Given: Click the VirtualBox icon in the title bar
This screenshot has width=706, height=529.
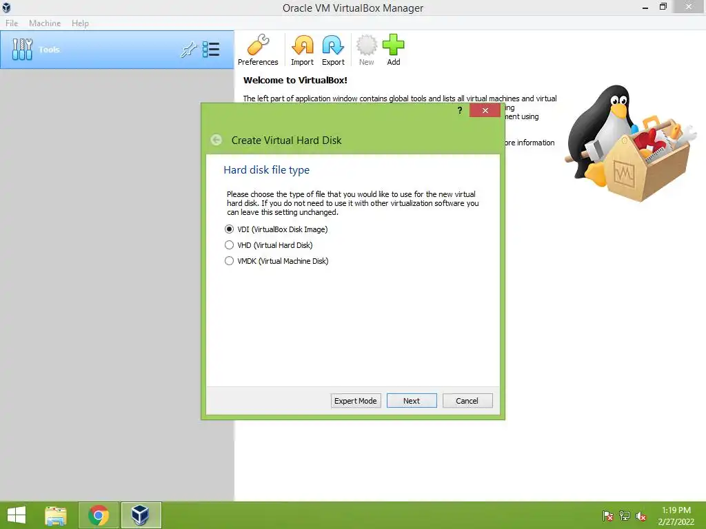Looking at the screenshot, I should 6,8.
